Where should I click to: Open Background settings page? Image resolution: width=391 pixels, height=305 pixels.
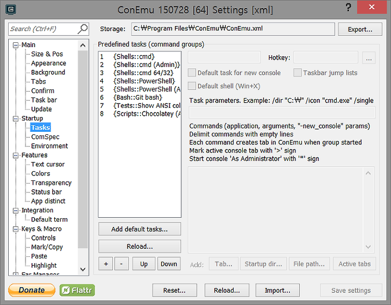click(x=48, y=73)
